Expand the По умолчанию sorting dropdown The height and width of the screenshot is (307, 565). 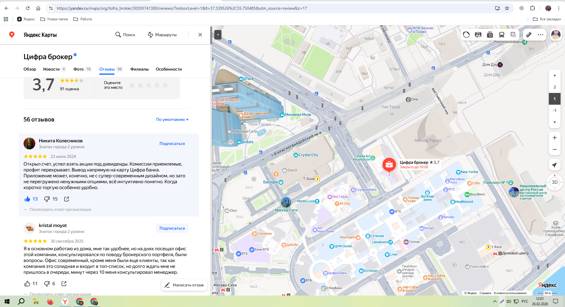(172, 119)
